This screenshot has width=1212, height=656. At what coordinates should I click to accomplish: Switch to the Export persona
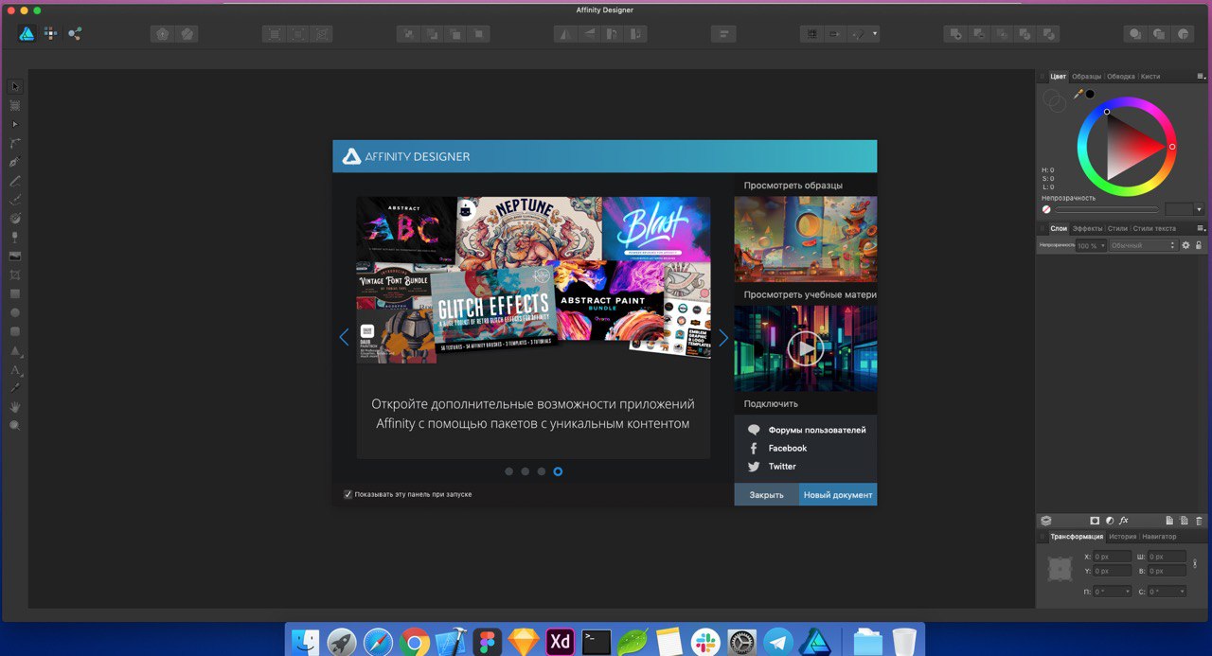[75, 33]
